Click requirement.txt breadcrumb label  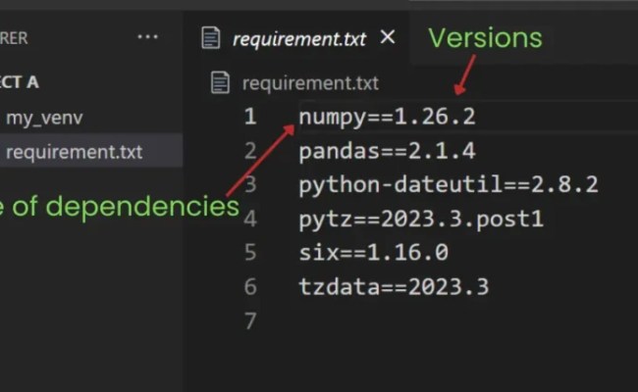click(310, 83)
